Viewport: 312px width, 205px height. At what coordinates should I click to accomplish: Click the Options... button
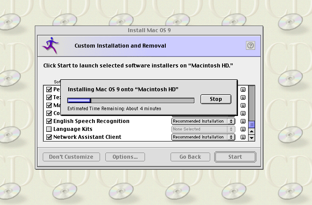125,157
